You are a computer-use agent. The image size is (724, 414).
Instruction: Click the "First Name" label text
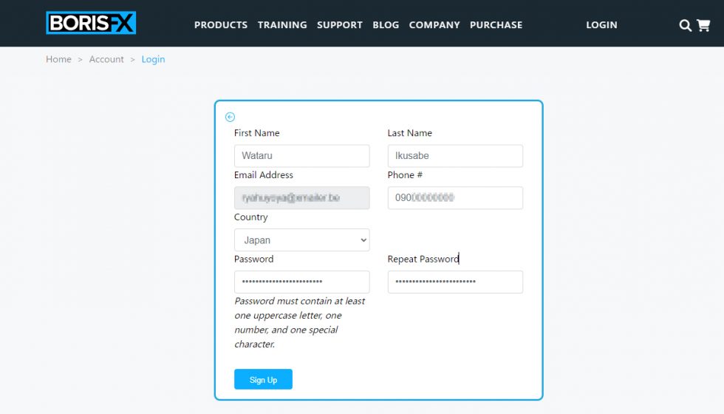click(257, 133)
